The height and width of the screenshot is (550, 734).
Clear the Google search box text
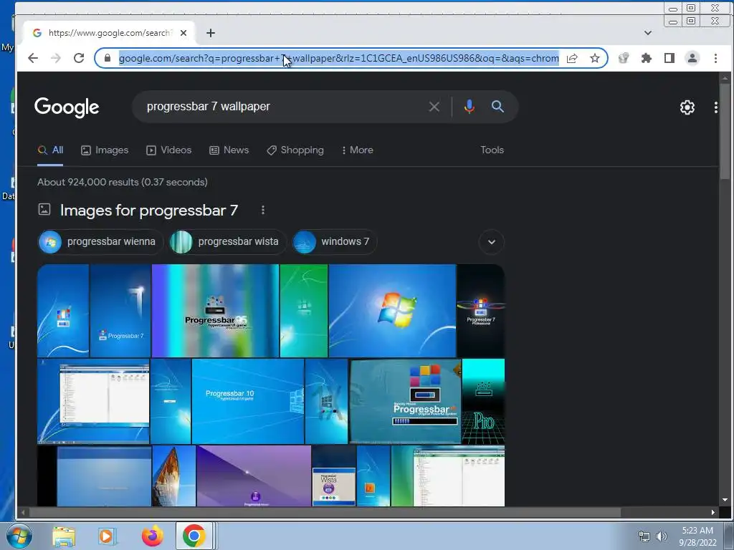click(x=434, y=107)
